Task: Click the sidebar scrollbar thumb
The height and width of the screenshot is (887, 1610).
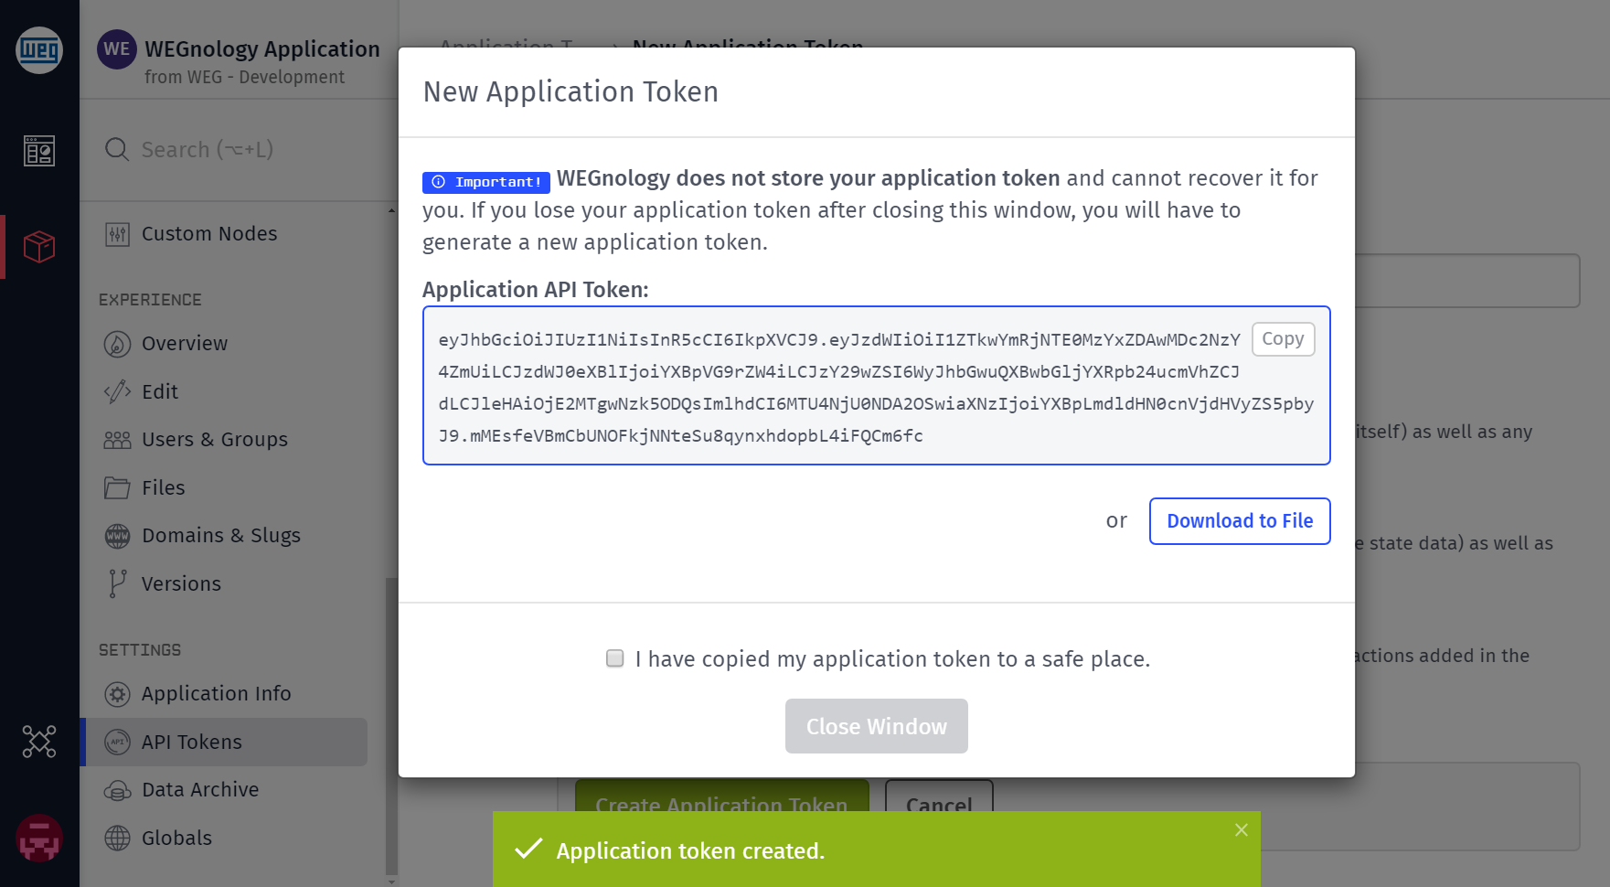Action: point(391,726)
